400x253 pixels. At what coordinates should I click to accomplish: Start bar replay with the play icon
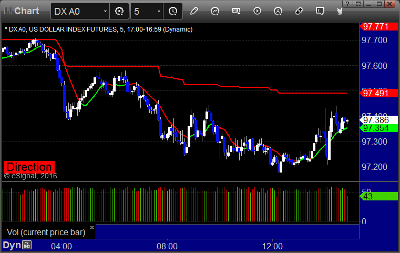(x=257, y=11)
